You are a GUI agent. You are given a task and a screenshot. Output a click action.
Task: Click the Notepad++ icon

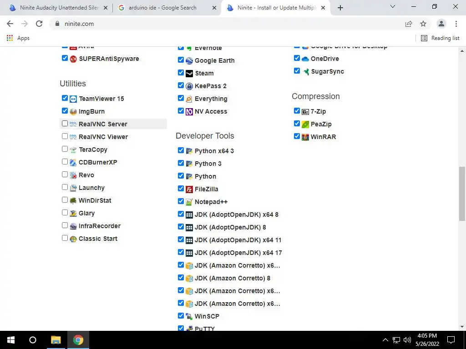189,202
